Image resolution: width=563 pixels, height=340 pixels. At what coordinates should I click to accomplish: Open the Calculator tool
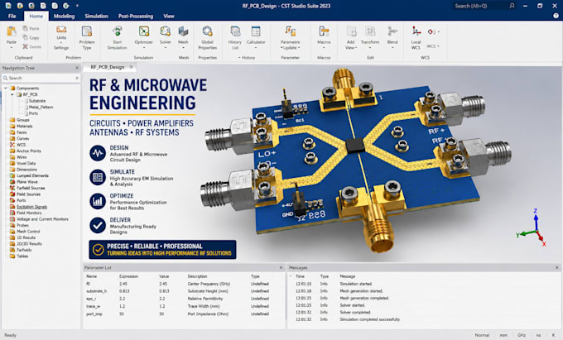(256, 31)
